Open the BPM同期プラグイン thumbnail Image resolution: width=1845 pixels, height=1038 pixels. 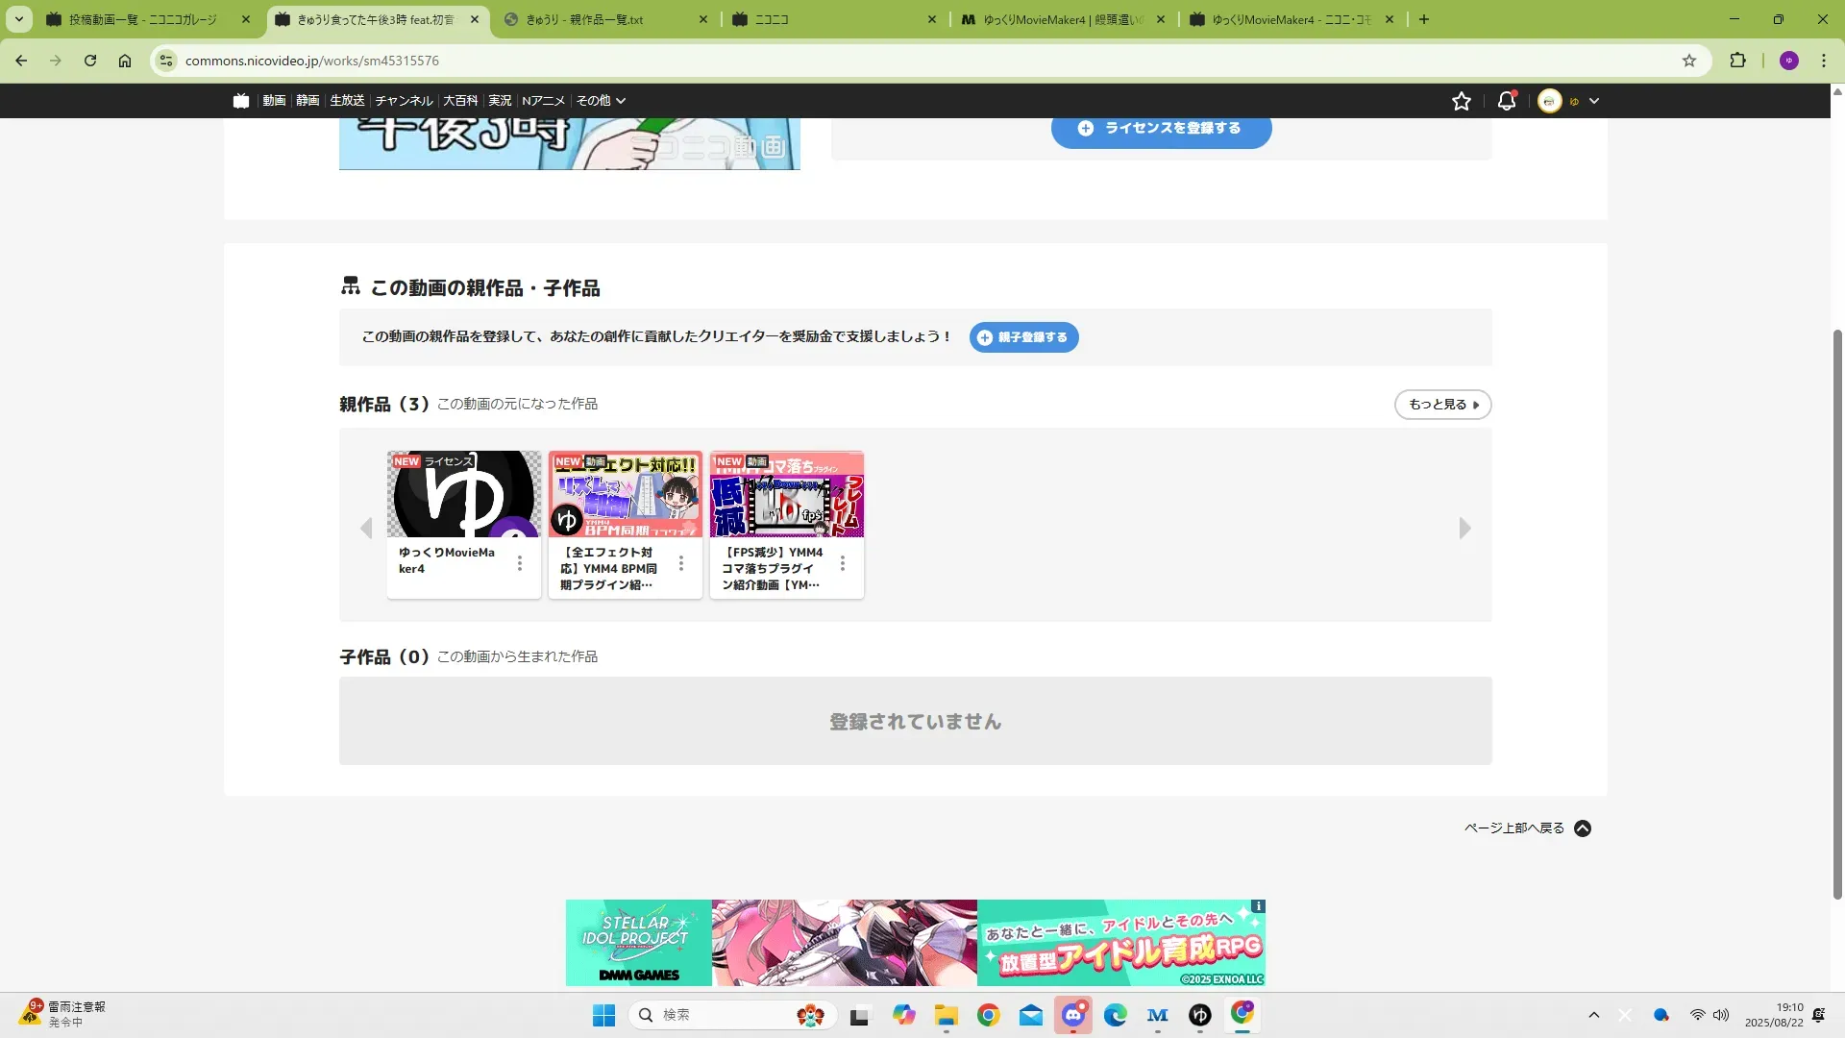coord(626,494)
